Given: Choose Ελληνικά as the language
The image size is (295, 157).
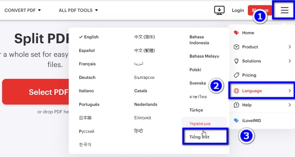Looking at the screenshot, I should pyautogui.click(x=143, y=118).
